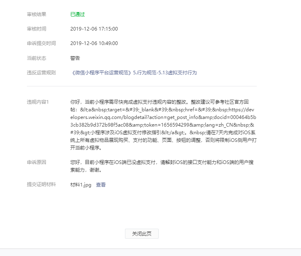Click the 审核结果 label
The height and width of the screenshot is (256, 301).
point(37,14)
